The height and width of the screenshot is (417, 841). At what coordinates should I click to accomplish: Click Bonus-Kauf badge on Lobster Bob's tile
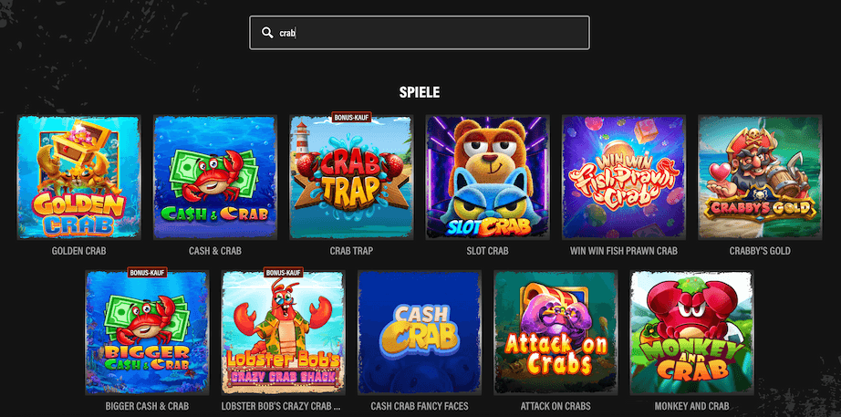point(283,272)
